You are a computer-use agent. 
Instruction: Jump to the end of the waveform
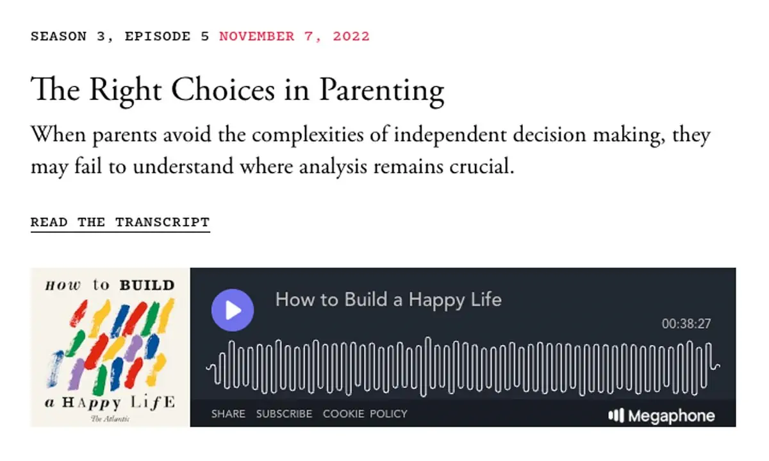716,367
